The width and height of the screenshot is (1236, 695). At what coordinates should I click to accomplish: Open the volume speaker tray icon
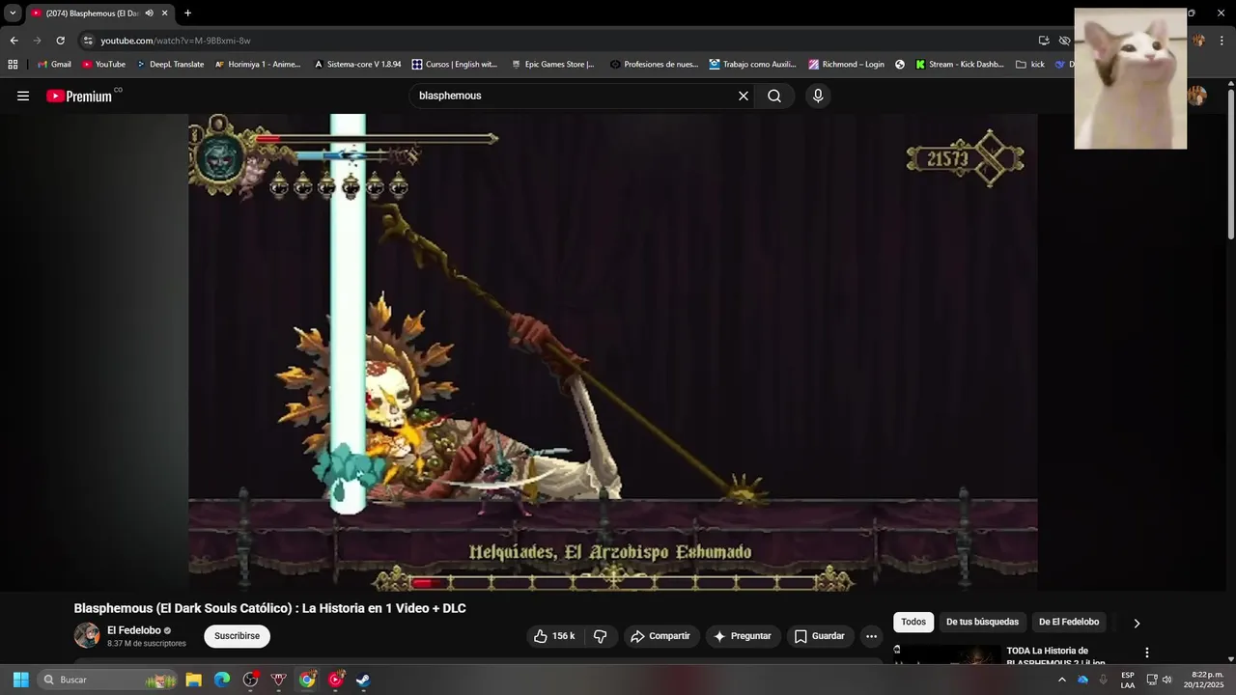click(x=1166, y=680)
